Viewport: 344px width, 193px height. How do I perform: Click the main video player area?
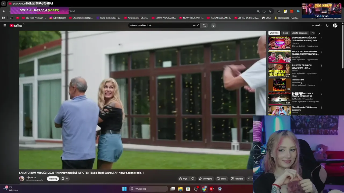coord(142,100)
